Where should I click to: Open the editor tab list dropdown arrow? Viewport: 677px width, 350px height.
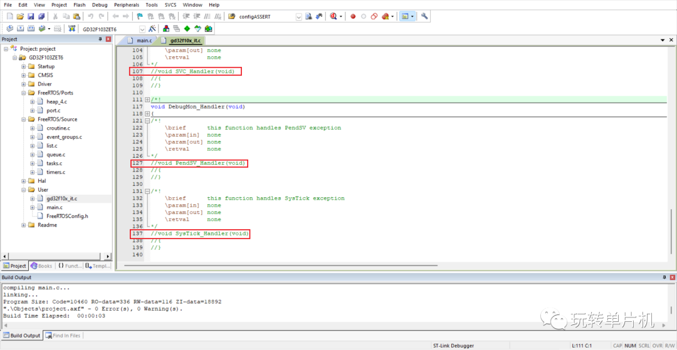pos(663,39)
